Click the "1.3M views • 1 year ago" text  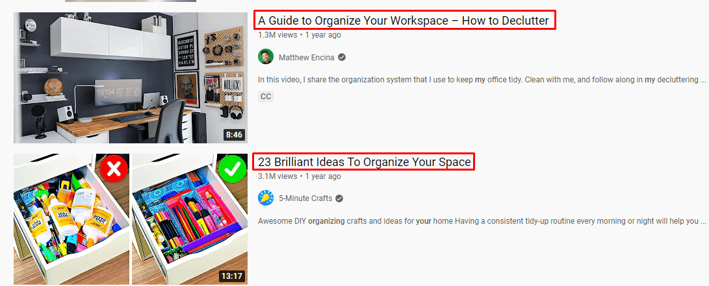tap(300, 35)
